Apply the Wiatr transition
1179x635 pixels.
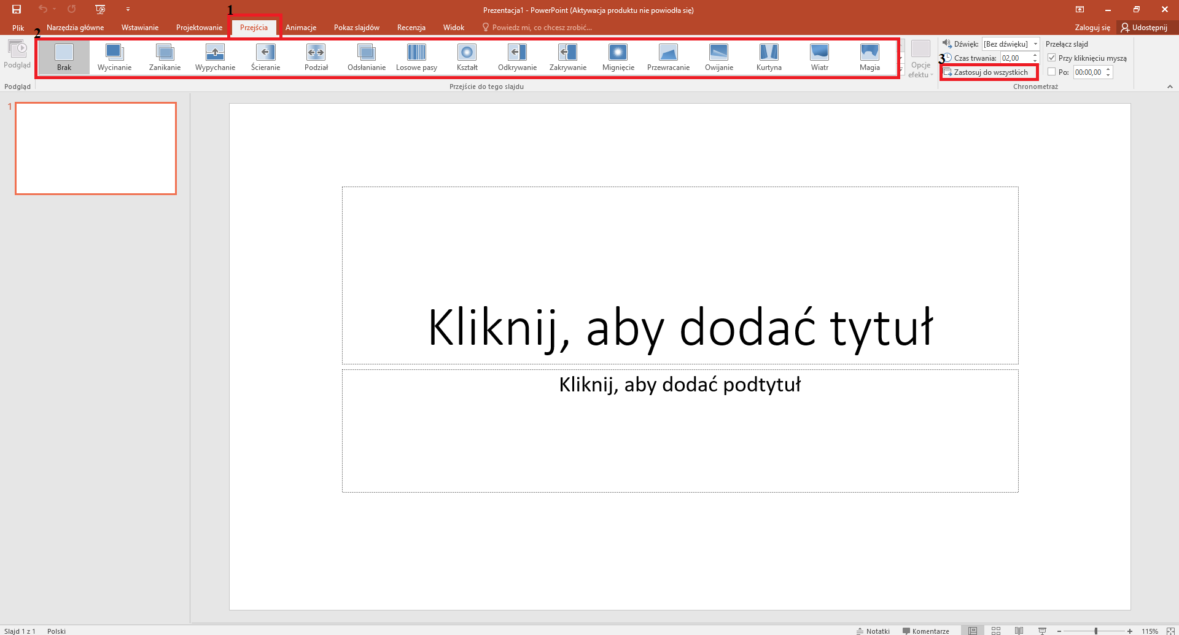click(819, 58)
